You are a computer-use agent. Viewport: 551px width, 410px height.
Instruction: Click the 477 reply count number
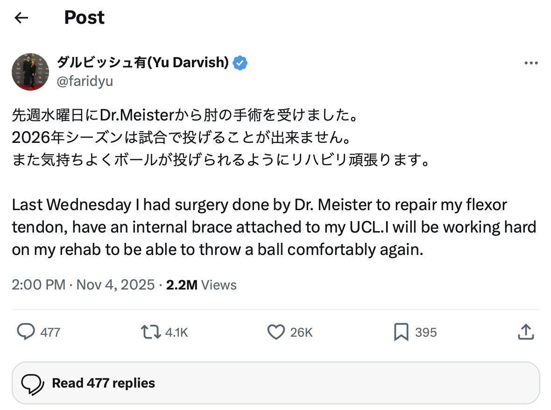tap(50, 332)
